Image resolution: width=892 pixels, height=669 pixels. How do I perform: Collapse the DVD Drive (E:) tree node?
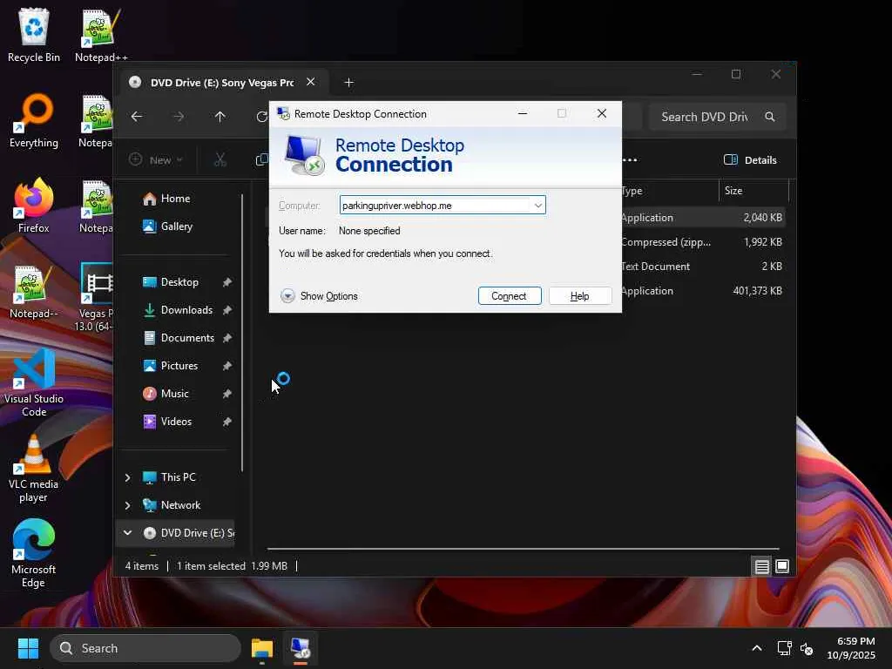click(127, 533)
